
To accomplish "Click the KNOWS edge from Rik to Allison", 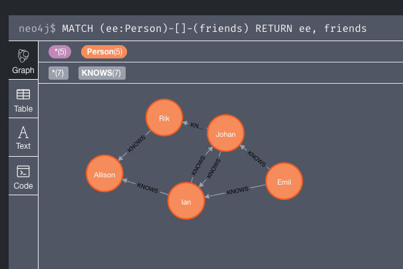I will point(136,144).
